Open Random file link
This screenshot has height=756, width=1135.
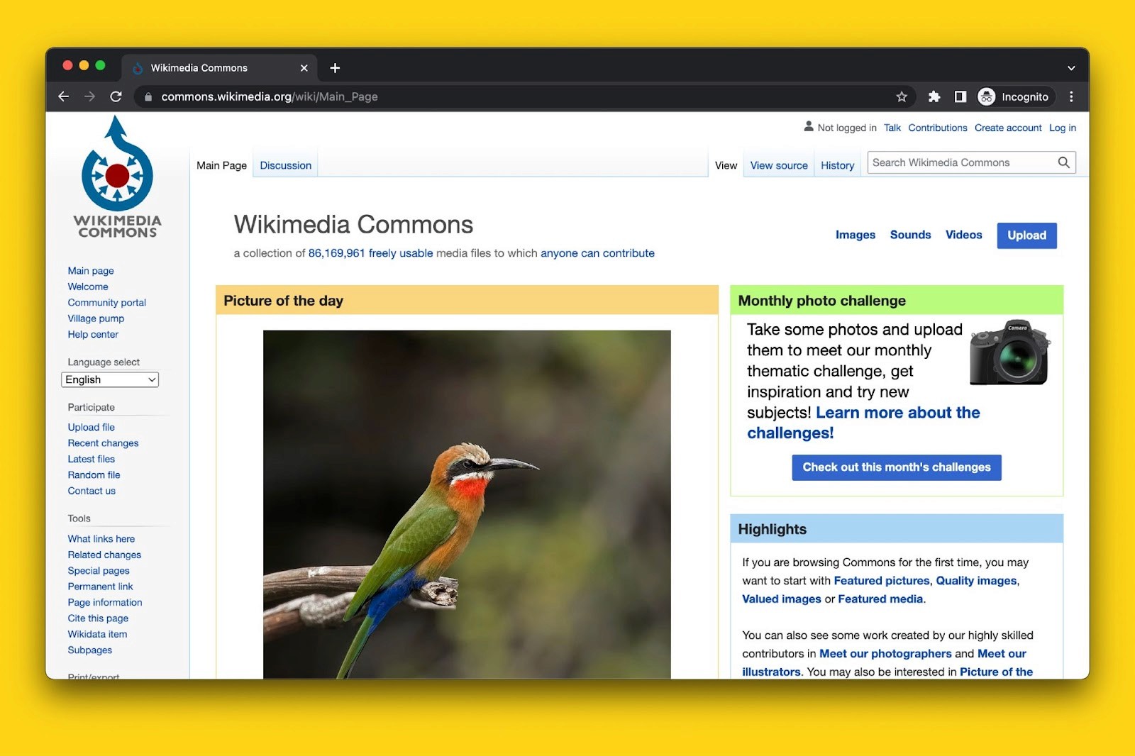coord(94,475)
